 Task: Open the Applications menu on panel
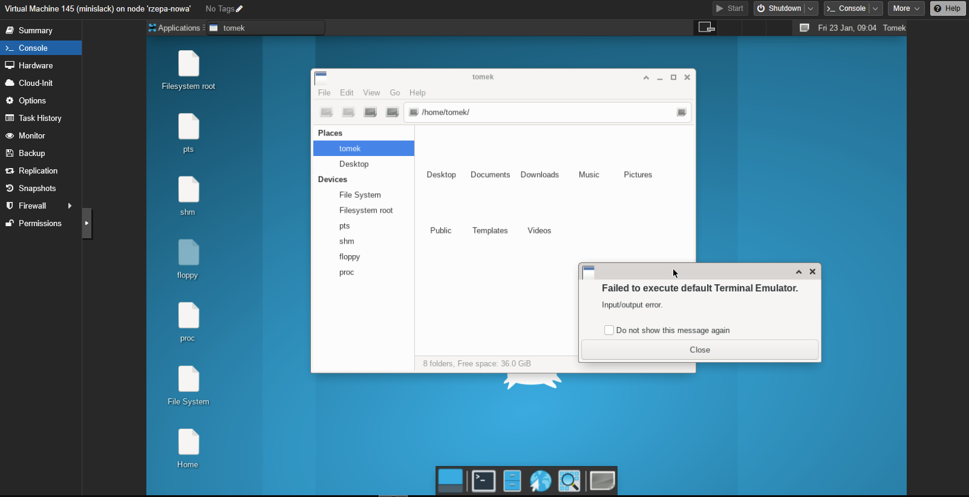pos(175,28)
